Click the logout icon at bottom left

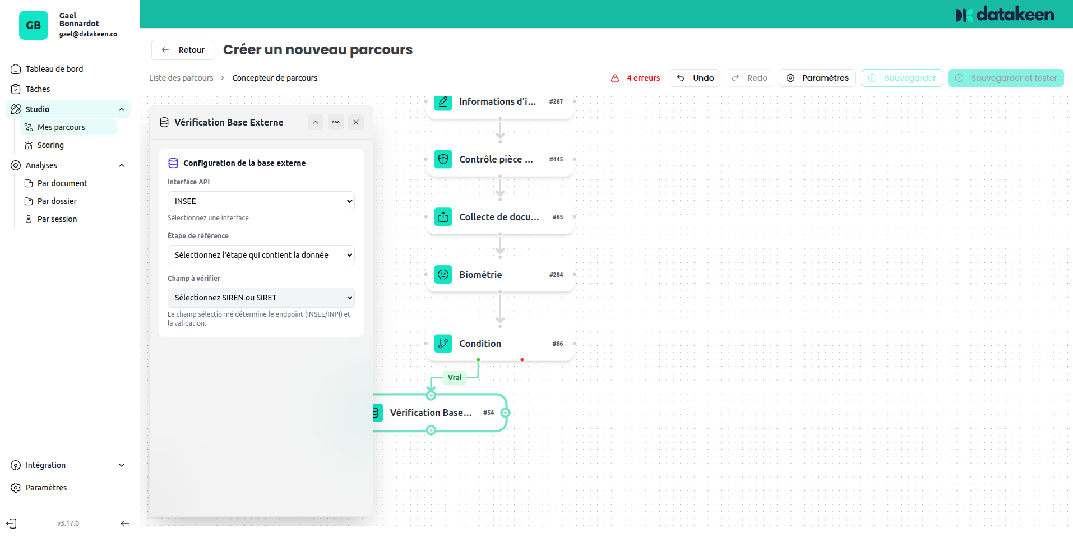coord(12,523)
